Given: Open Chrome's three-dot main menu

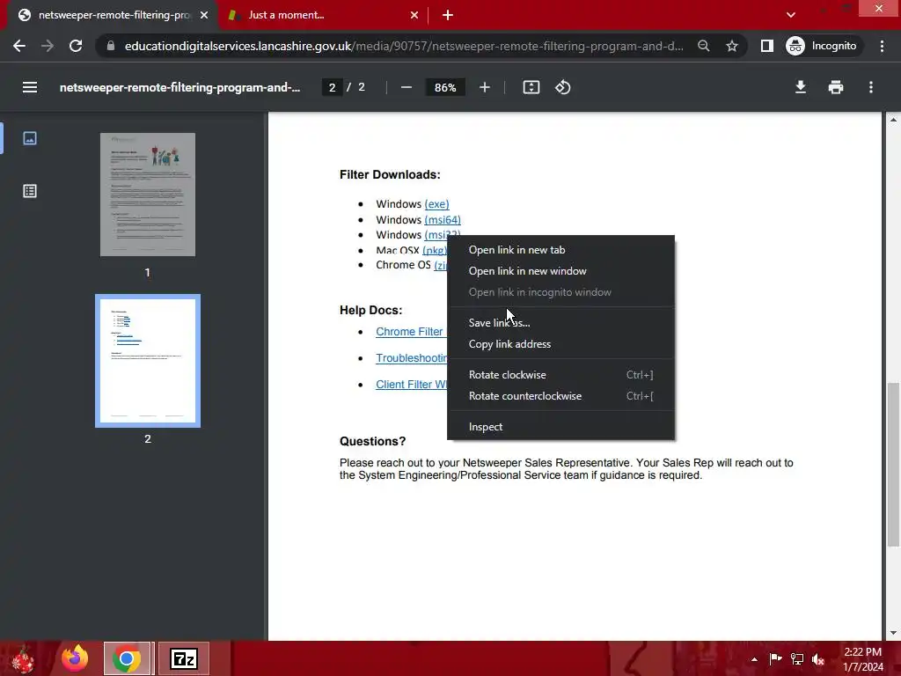Looking at the screenshot, I should (x=882, y=46).
